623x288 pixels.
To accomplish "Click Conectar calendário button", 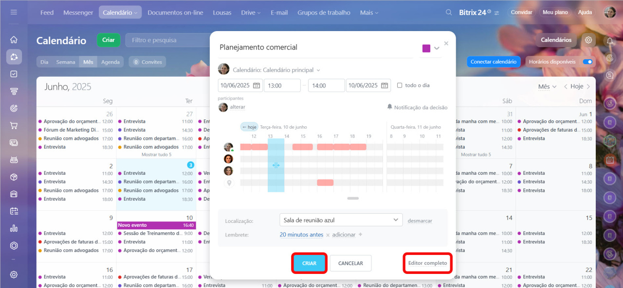I will (494, 62).
